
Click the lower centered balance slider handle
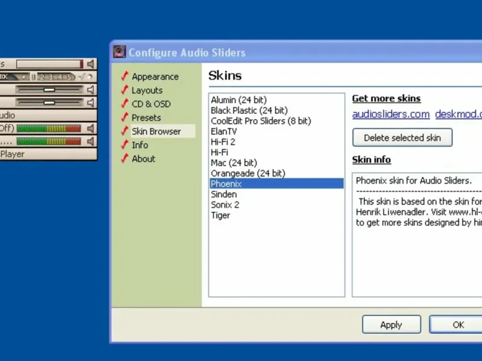49,102
